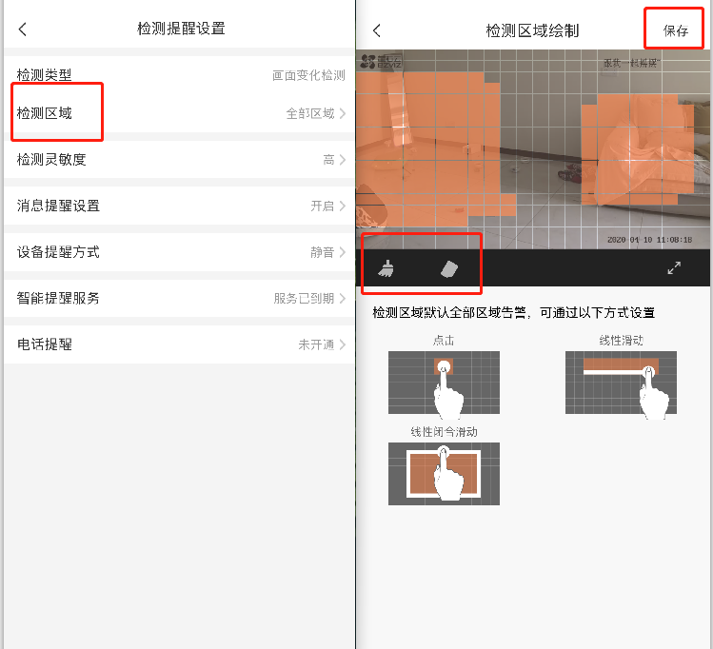Expand the 设备提醒方式 chevron showing 静音
This screenshot has height=649, width=713.
341,252
